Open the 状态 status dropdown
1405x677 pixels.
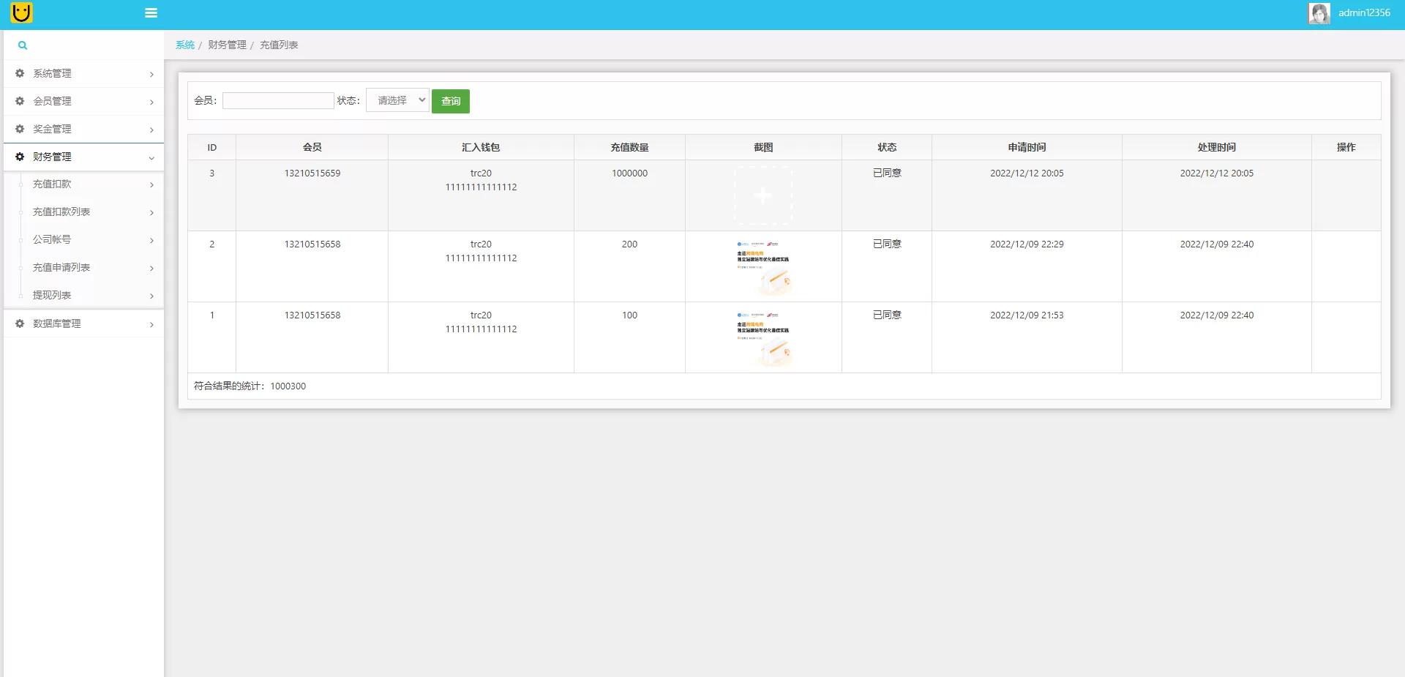click(397, 100)
